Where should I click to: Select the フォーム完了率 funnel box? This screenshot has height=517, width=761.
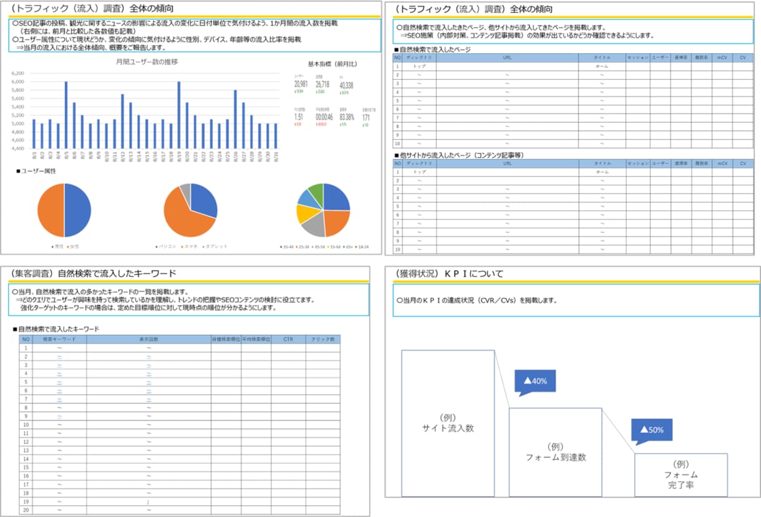click(681, 475)
